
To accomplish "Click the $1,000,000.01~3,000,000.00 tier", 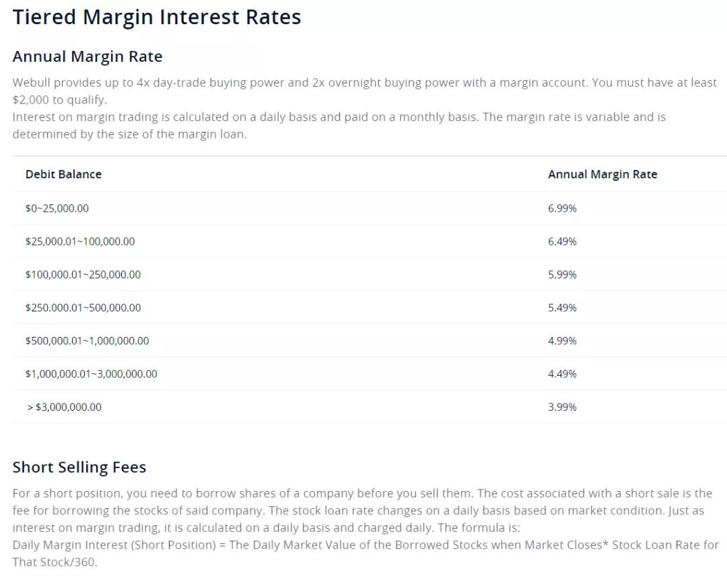I will pyautogui.click(x=91, y=374).
